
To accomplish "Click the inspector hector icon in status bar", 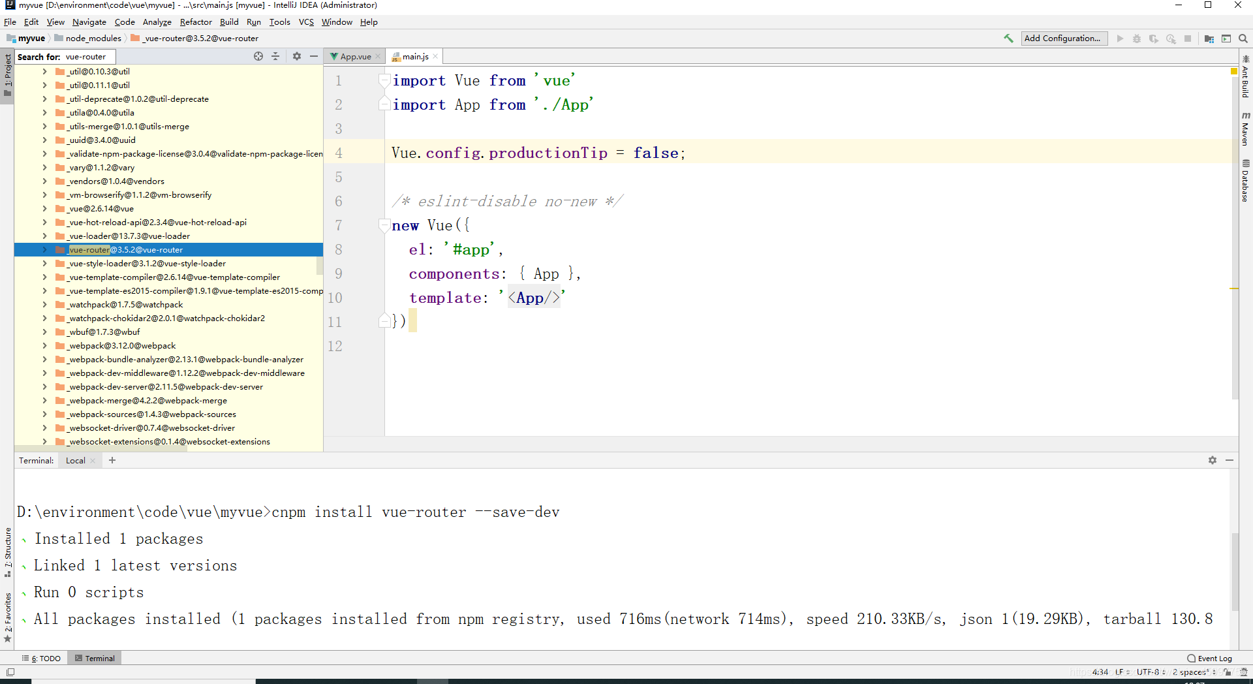I will coord(1244,672).
